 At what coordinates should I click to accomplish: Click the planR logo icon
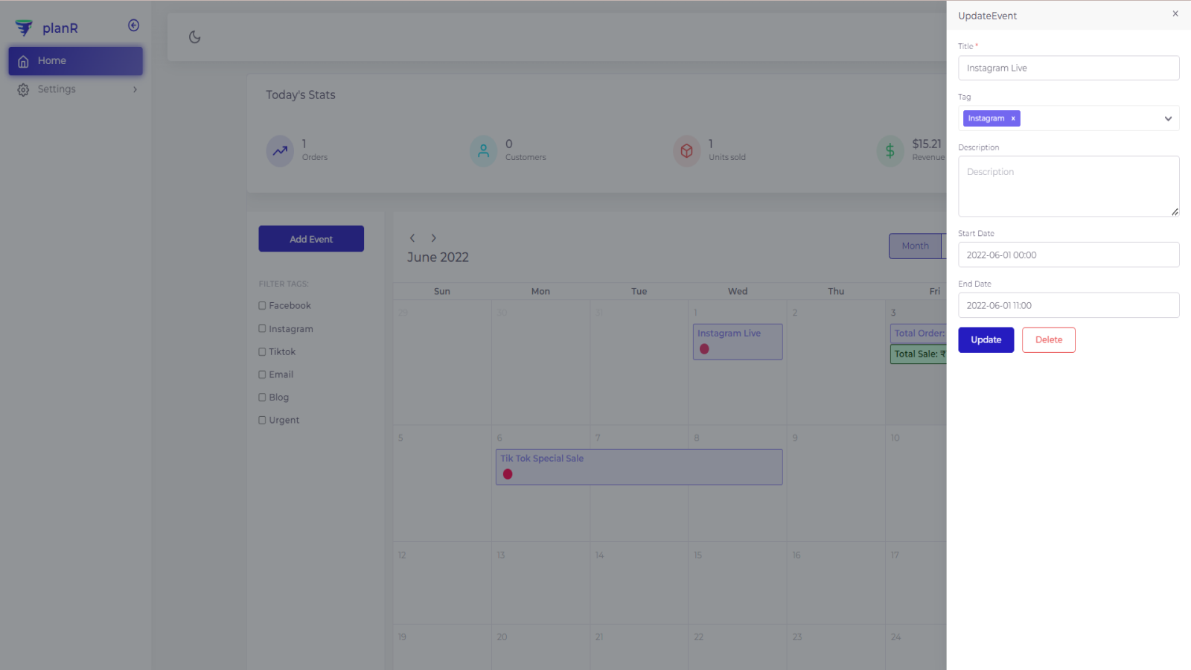24,28
